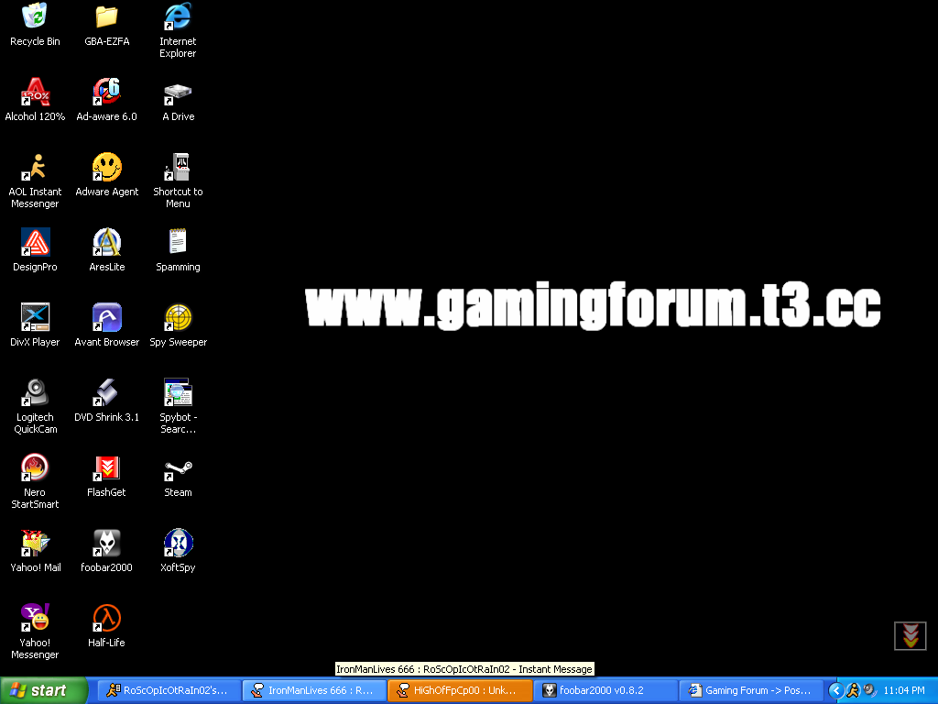
Task: Open the Start menu
Action: 44,690
